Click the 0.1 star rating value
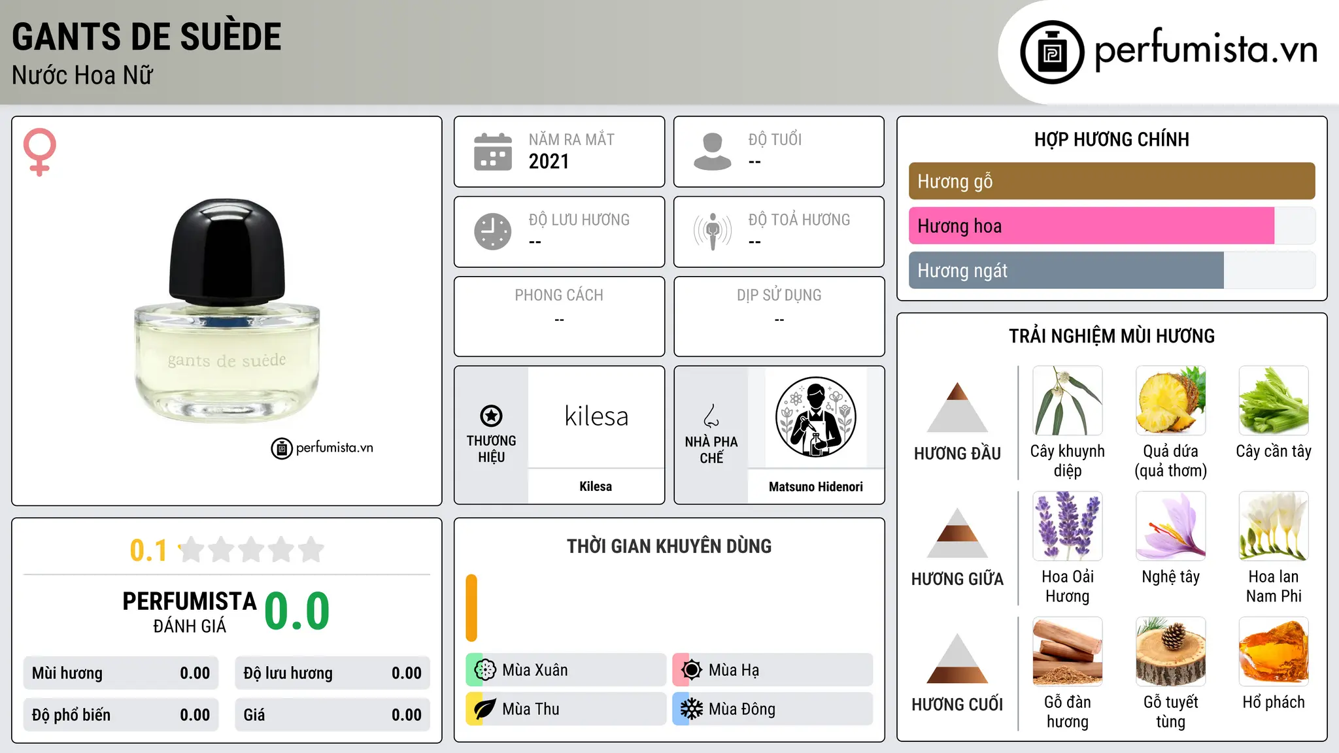The width and height of the screenshot is (1339, 753). tap(148, 550)
